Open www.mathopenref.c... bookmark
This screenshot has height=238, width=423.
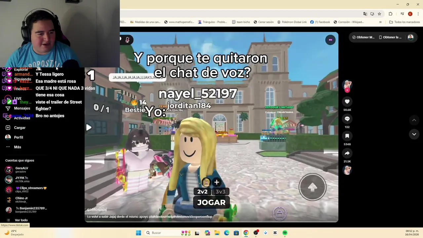(178, 22)
